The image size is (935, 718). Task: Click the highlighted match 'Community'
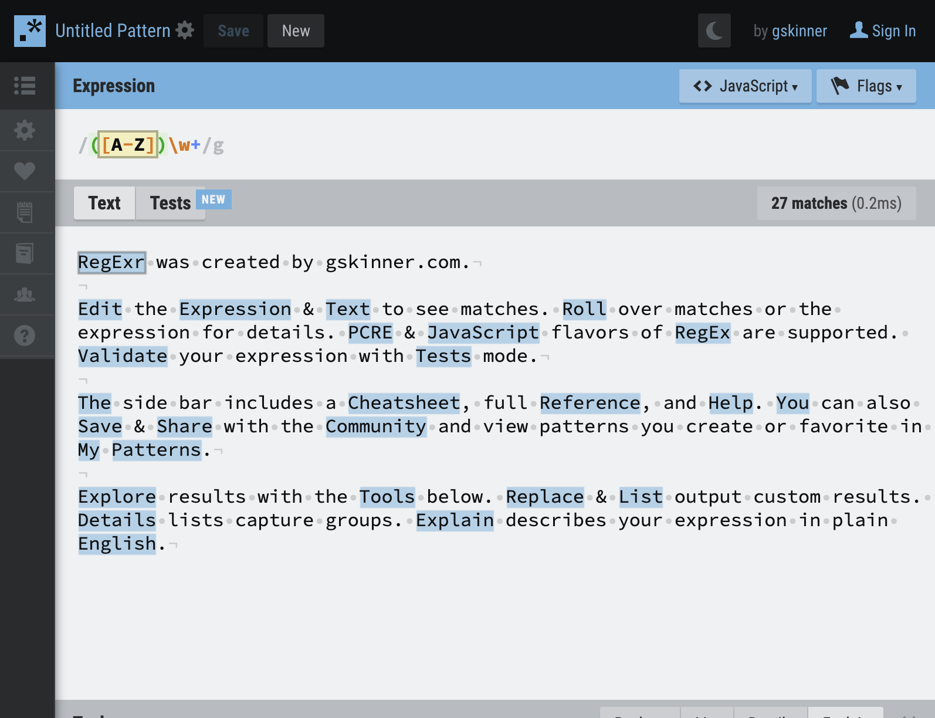(376, 426)
